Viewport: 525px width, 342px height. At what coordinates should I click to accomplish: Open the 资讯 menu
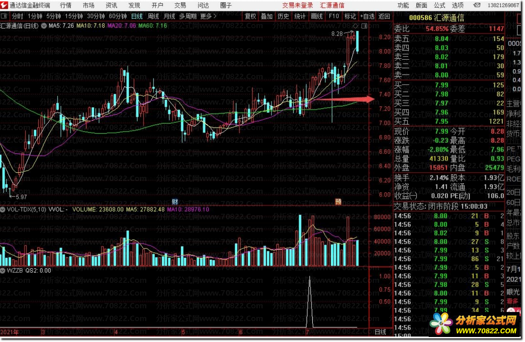coord(111,5)
